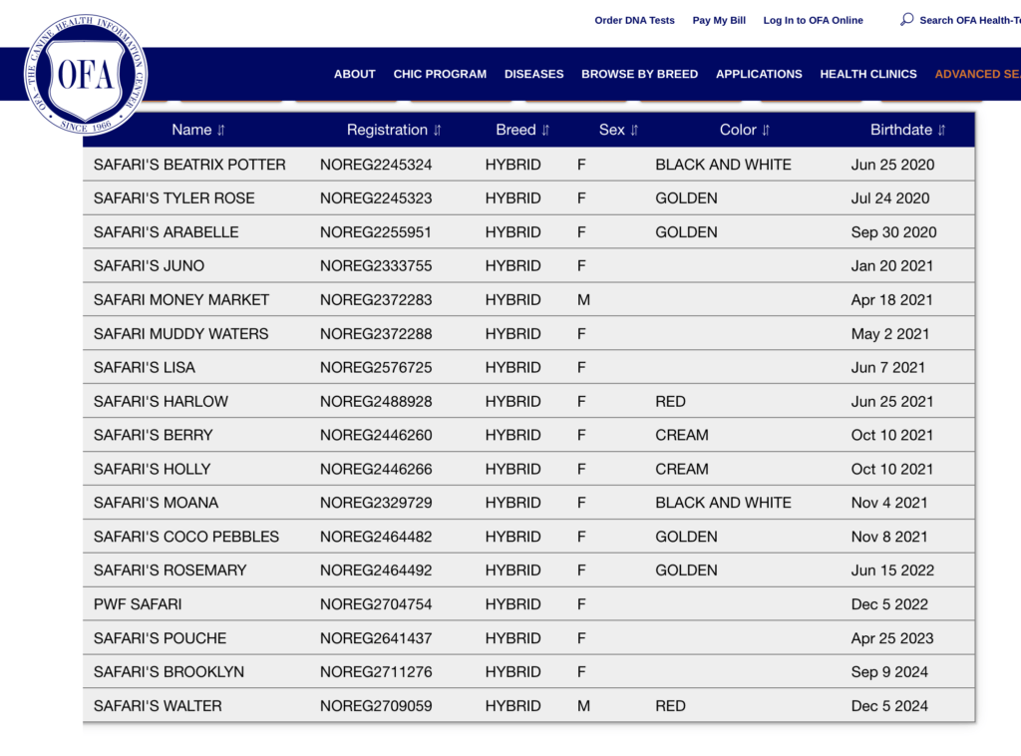Click birthdate Apr 25 2023
Screen dimensions: 1021x756
[892, 638]
